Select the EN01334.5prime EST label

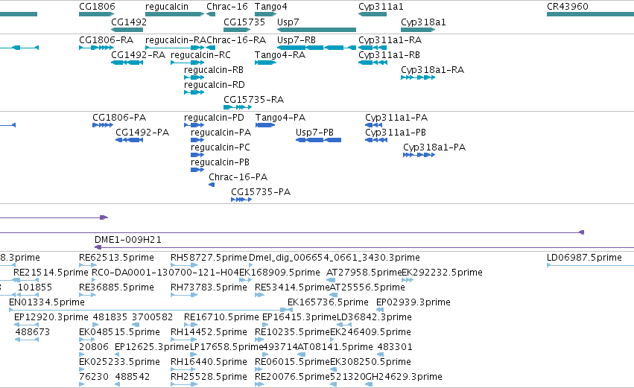(x=47, y=302)
